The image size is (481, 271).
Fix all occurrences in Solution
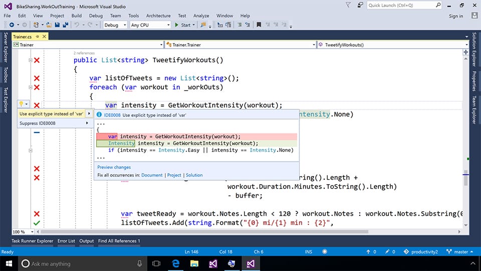point(194,175)
